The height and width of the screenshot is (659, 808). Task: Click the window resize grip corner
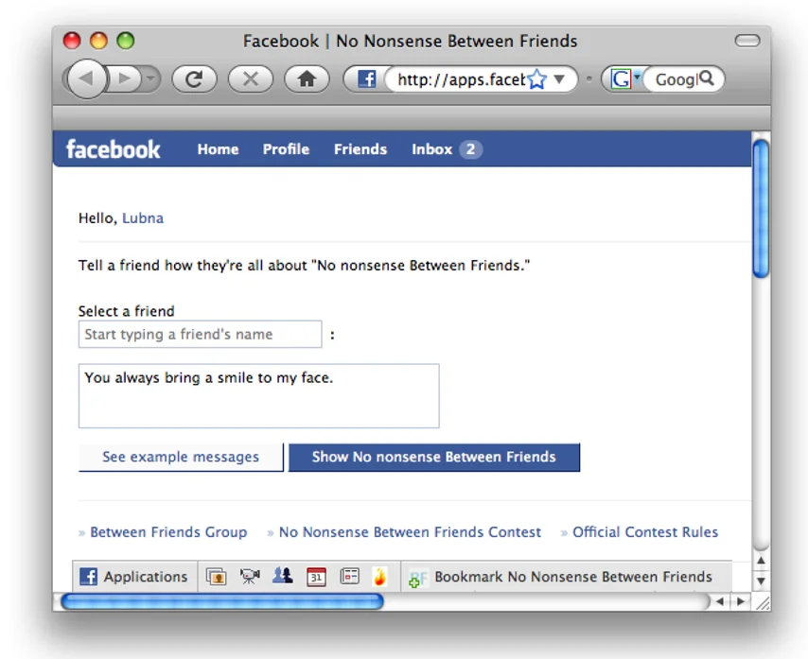coord(763,603)
